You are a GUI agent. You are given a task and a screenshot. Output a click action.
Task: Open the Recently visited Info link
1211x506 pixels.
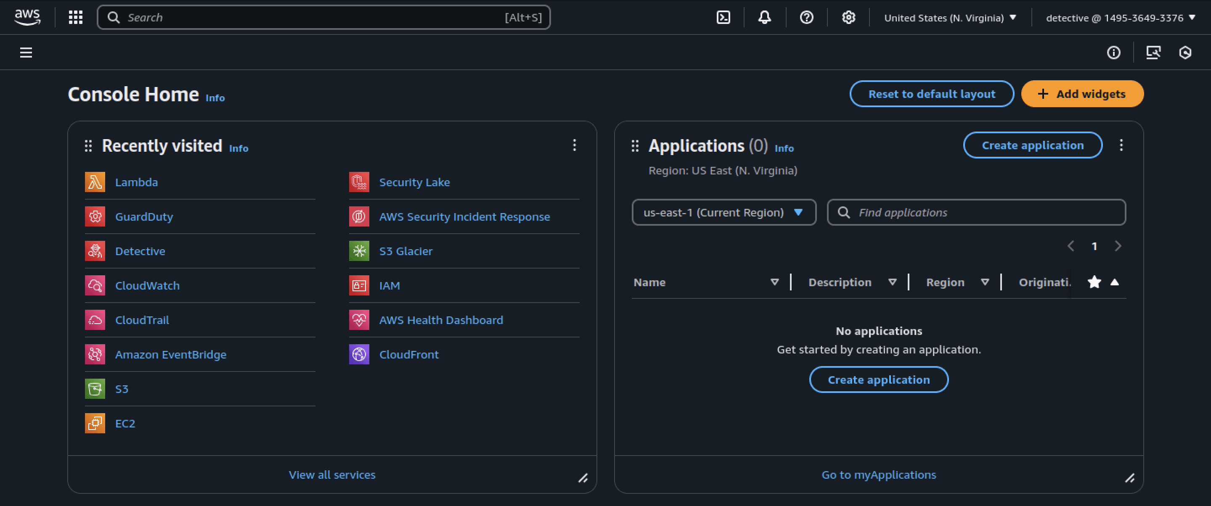(x=239, y=148)
